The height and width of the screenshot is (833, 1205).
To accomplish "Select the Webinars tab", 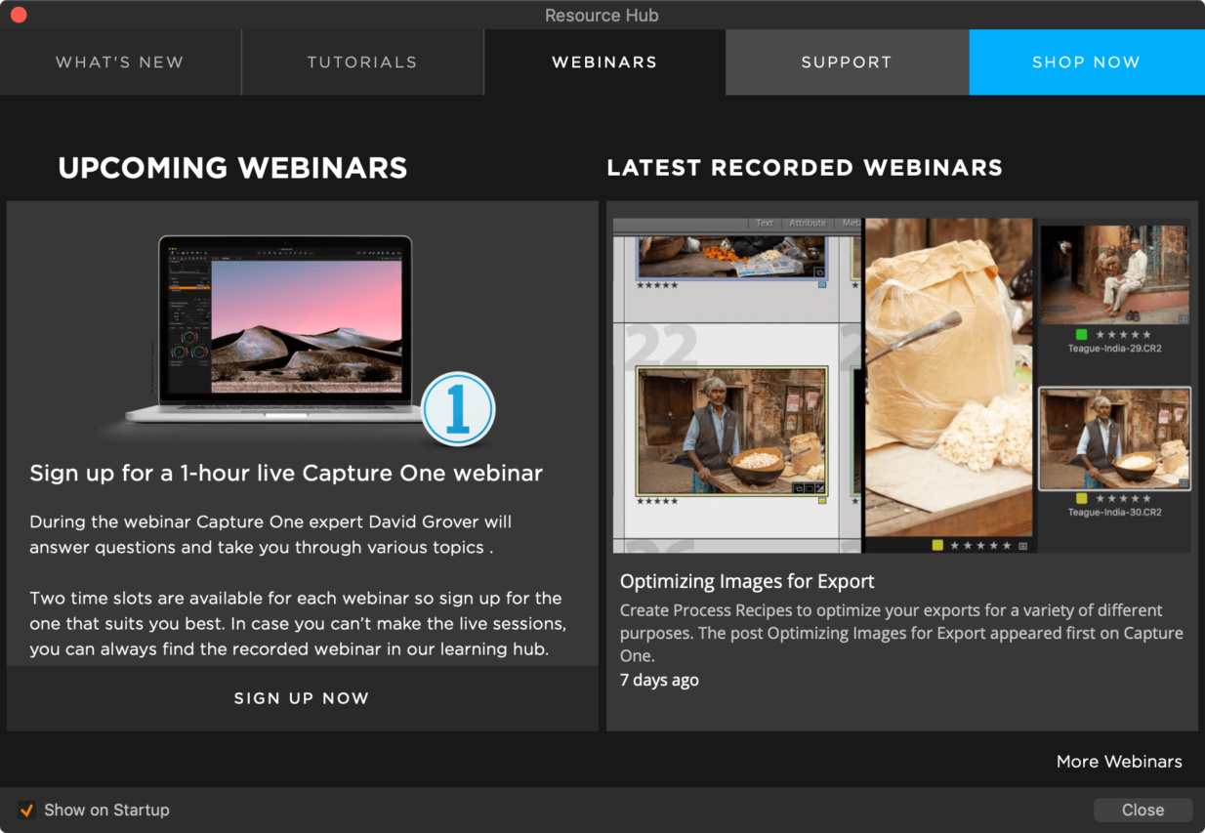I will (603, 62).
